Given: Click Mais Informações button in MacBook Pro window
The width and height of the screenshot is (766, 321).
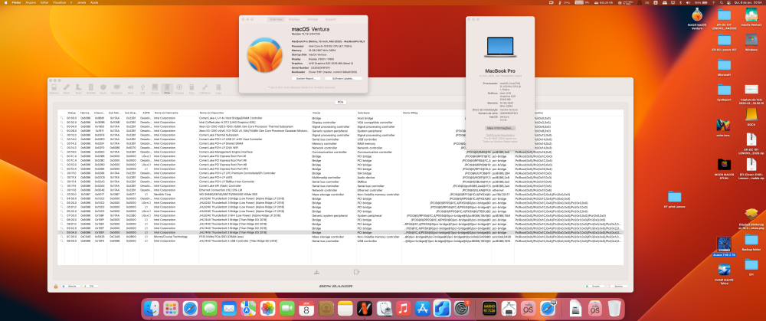Looking at the screenshot, I should tap(499, 127).
